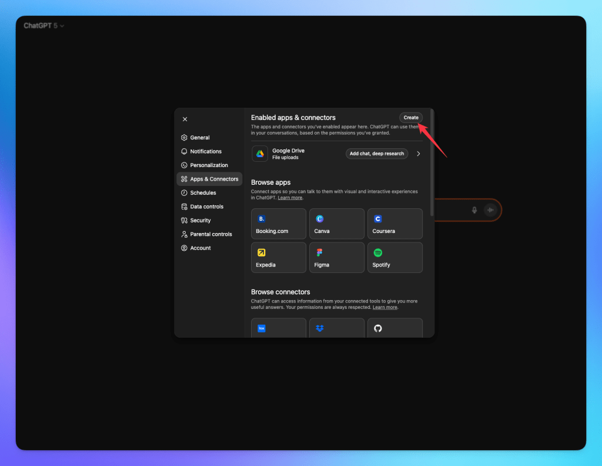This screenshot has height=466, width=602.
Task: Click the GitHub connector icon
Action: pos(377,328)
